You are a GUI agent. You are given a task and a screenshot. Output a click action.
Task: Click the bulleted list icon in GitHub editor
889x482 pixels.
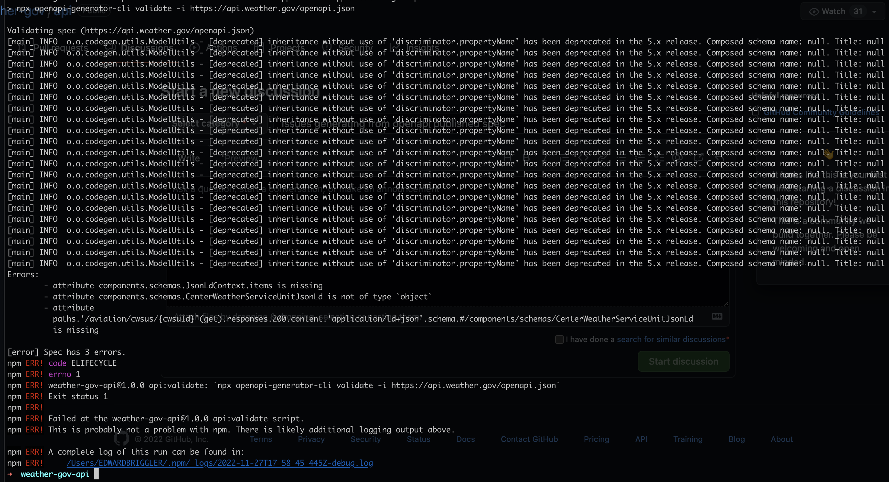click(621, 158)
